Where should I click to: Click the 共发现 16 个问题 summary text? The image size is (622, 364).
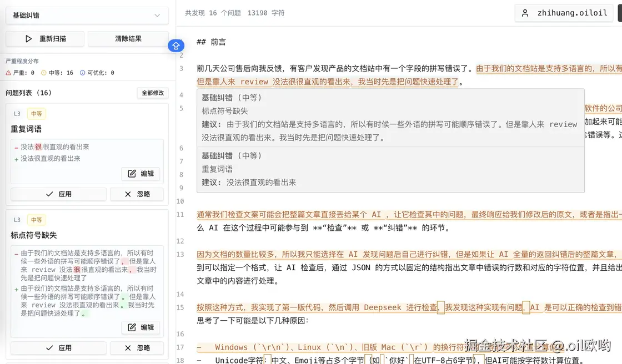click(x=213, y=13)
